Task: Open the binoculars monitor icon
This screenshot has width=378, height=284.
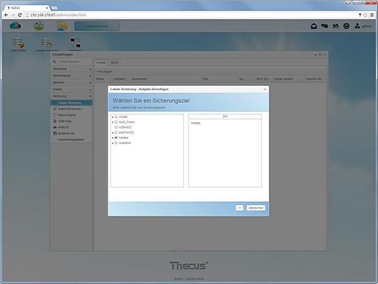Action: tap(336, 26)
